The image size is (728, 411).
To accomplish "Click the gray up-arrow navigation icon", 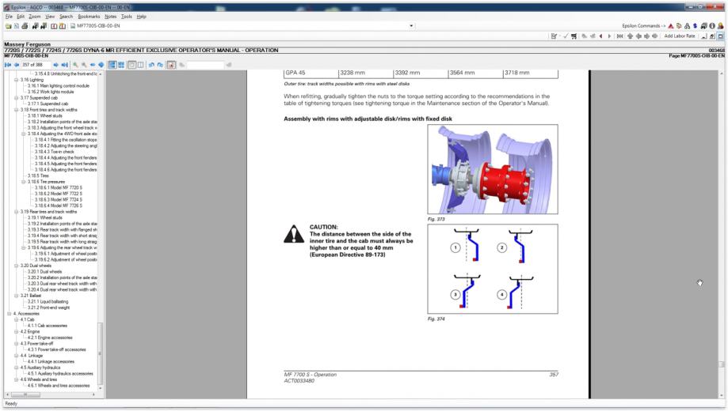I will pyautogui.click(x=630, y=36).
